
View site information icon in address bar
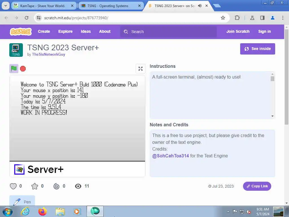click(38, 18)
